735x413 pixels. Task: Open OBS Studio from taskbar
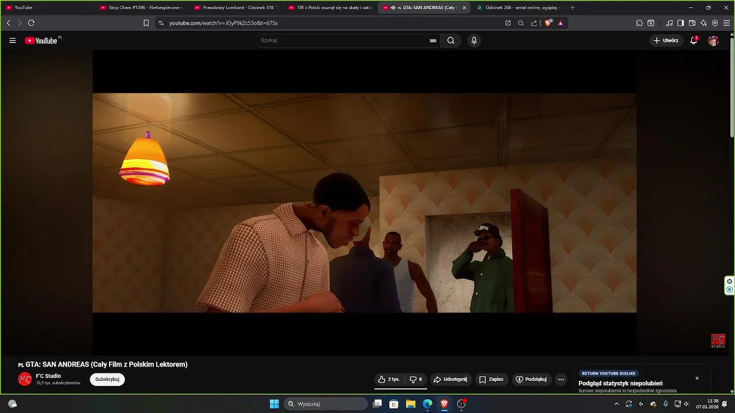click(x=461, y=404)
